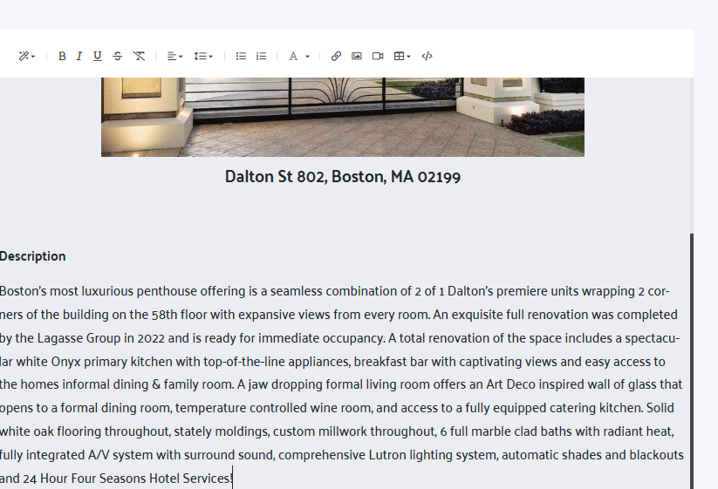Screen dimensions: 718x489
Task: Insert an ordered numbered list
Action: pos(262,57)
